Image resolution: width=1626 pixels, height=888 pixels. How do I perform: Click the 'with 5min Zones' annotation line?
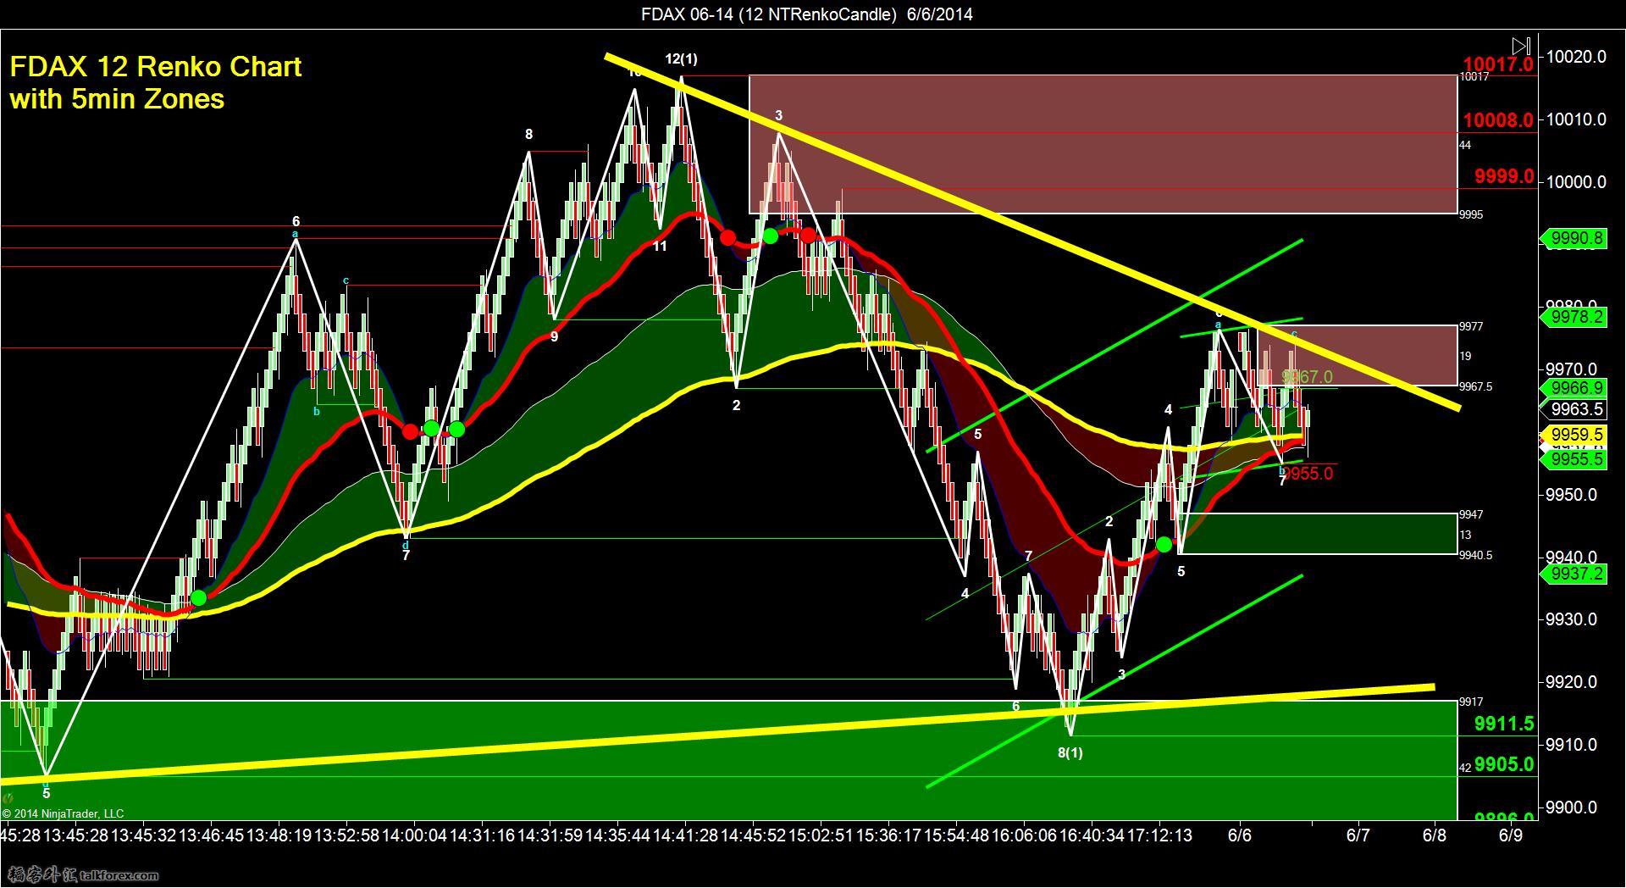pyautogui.click(x=117, y=98)
